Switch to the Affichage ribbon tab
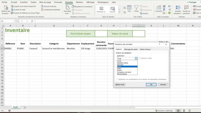 tap(90, 2)
